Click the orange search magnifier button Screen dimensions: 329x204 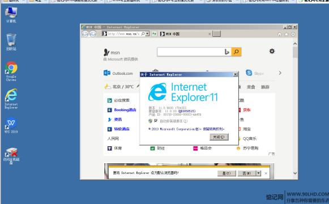click(236, 52)
